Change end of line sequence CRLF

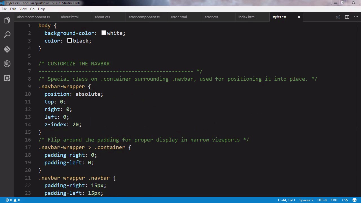click(334, 200)
